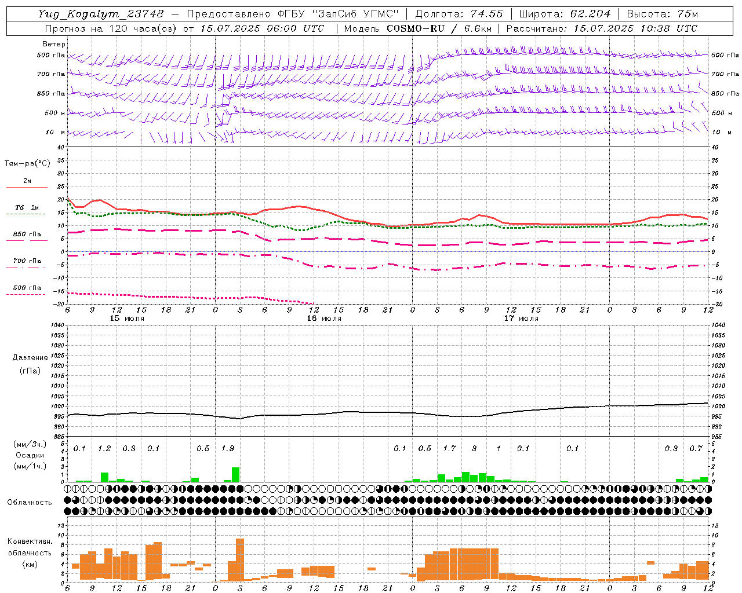The image size is (742, 593).
Task: Click the (мм/1ч.) precipitation unit label
Action: coord(29,466)
